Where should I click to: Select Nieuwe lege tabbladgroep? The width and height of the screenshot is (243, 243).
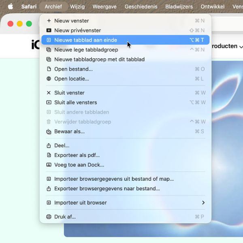pos(126,50)
